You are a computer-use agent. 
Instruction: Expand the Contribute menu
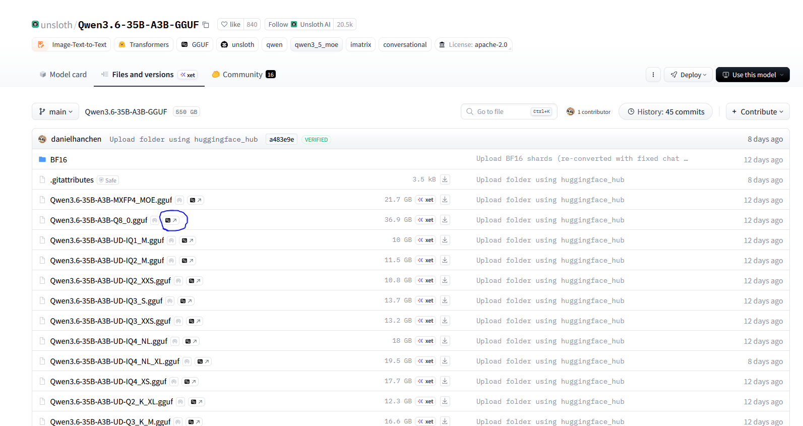tap(758, 111)
